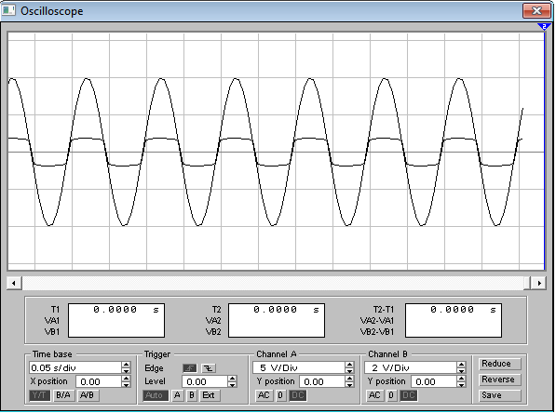Viewport: 556px width, 413px height.
Task: Increase X position value
Action: tap(126, 379)
